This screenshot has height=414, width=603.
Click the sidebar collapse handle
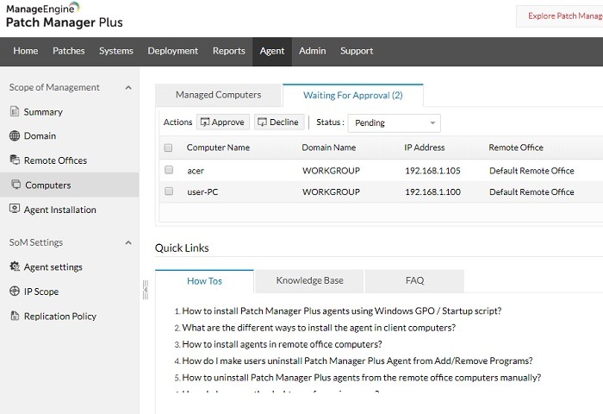[x=146, y=290]
